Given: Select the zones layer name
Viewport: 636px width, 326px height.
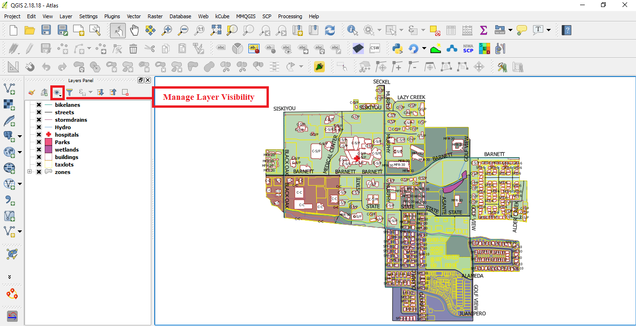Looking at the screenshot, I should coord(63,172).
